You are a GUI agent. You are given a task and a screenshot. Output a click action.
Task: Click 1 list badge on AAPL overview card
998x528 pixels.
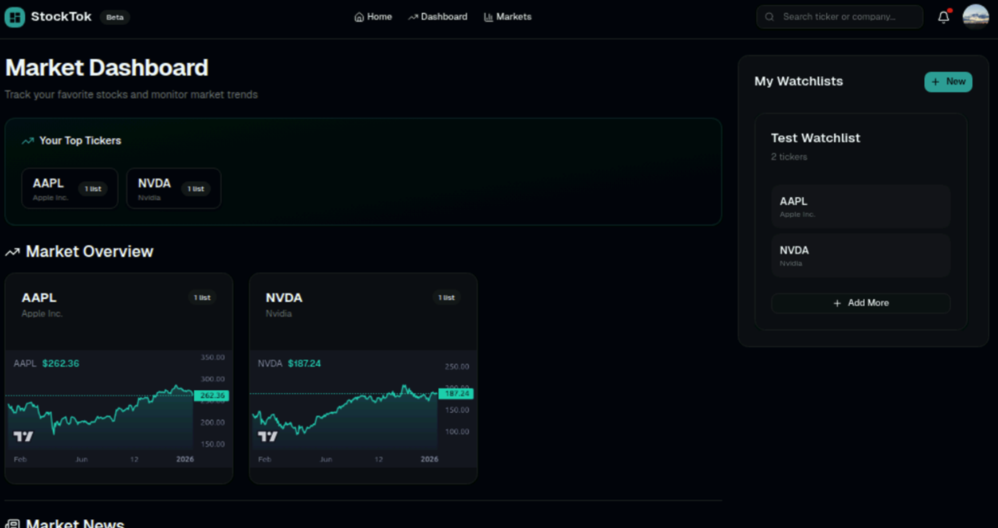[x=202, y=298]
